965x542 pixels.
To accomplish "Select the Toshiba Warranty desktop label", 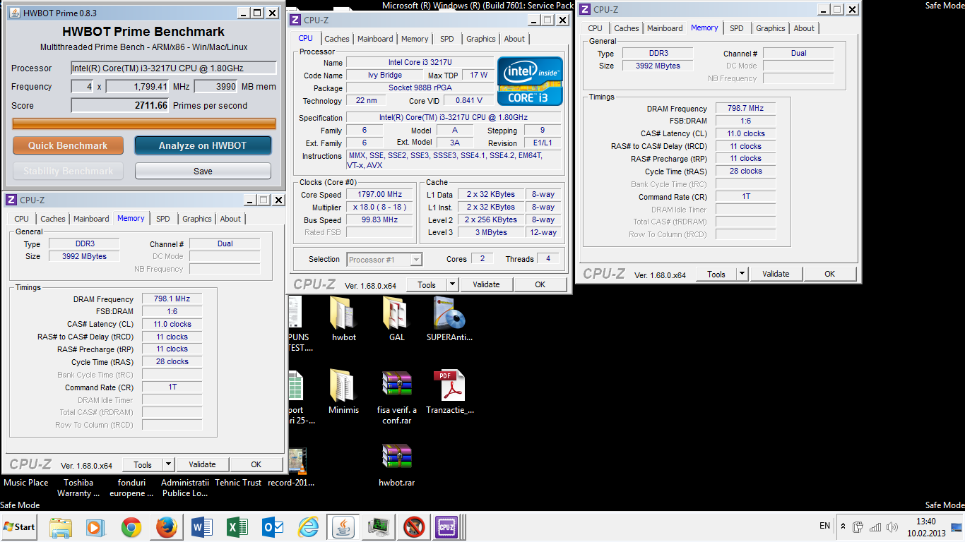I will pyautogui.click(x=78, y=488).
